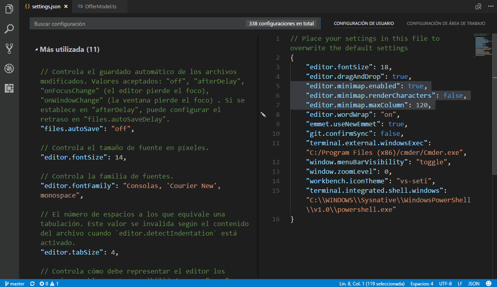Viewport: 497px width, 287px height.
Task: Open the Search view in activity bar
Action: (x=9, y=29)
